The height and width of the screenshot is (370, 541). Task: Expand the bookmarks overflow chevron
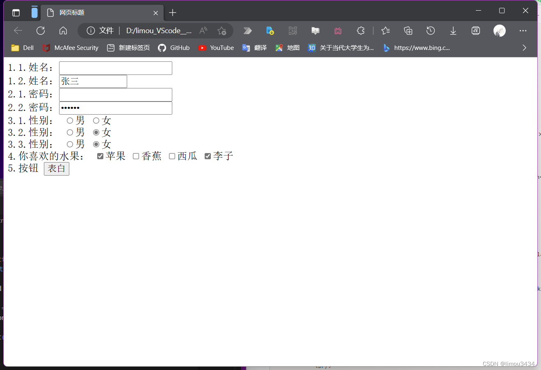tap(524, 48)
